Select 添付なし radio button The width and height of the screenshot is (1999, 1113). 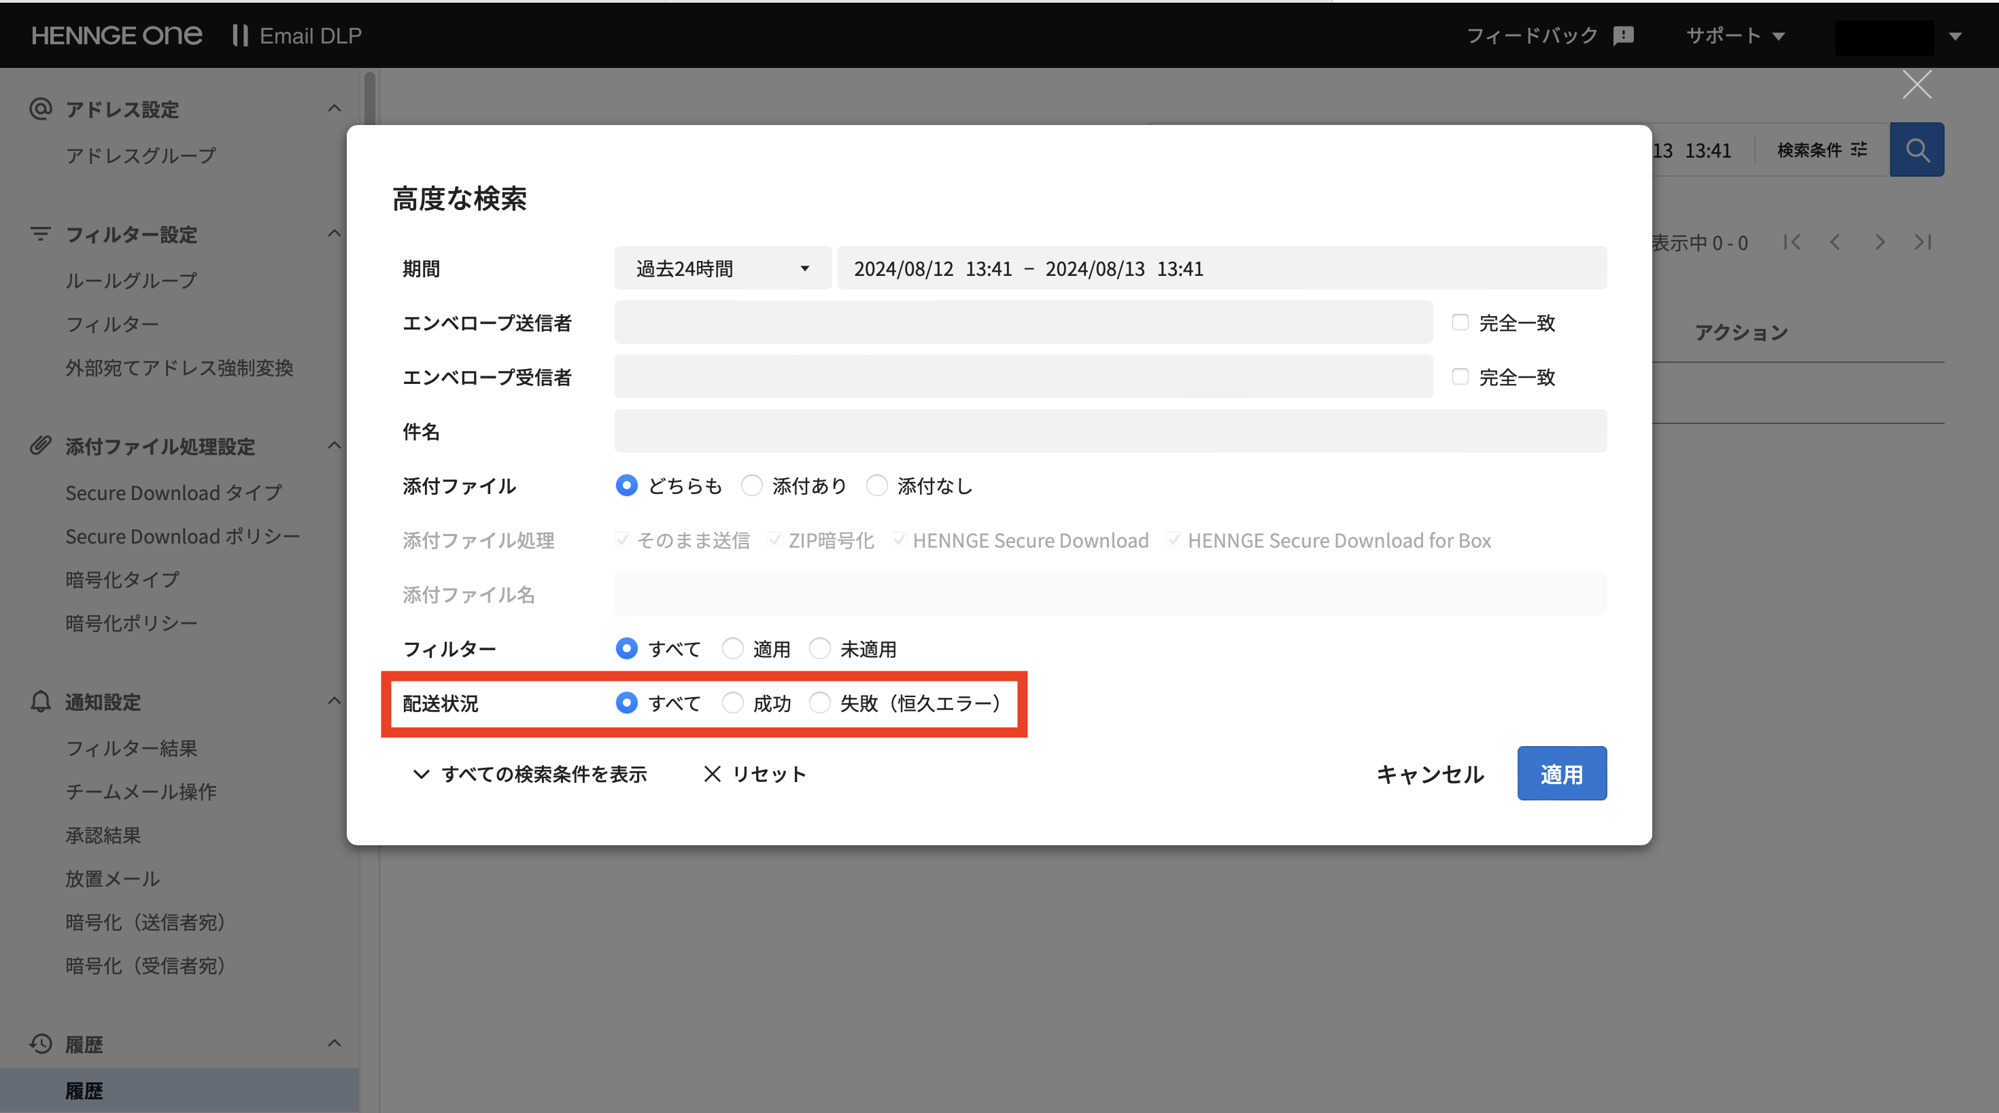(877, 486)
